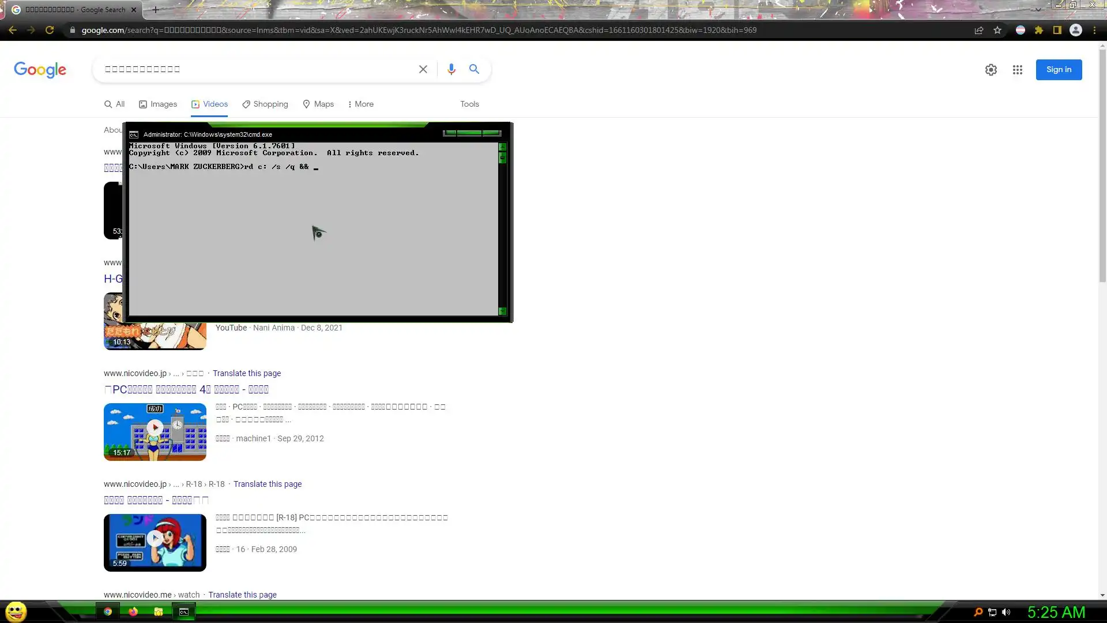Screen dimensions: 1107x623
Task: Clear the search box with X
Action: pyautogui.click(x=423, y=69)
